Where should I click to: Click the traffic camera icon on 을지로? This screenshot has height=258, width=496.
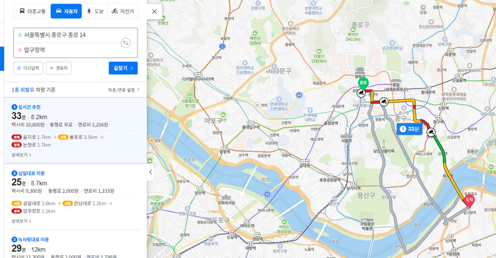(384, 101)
